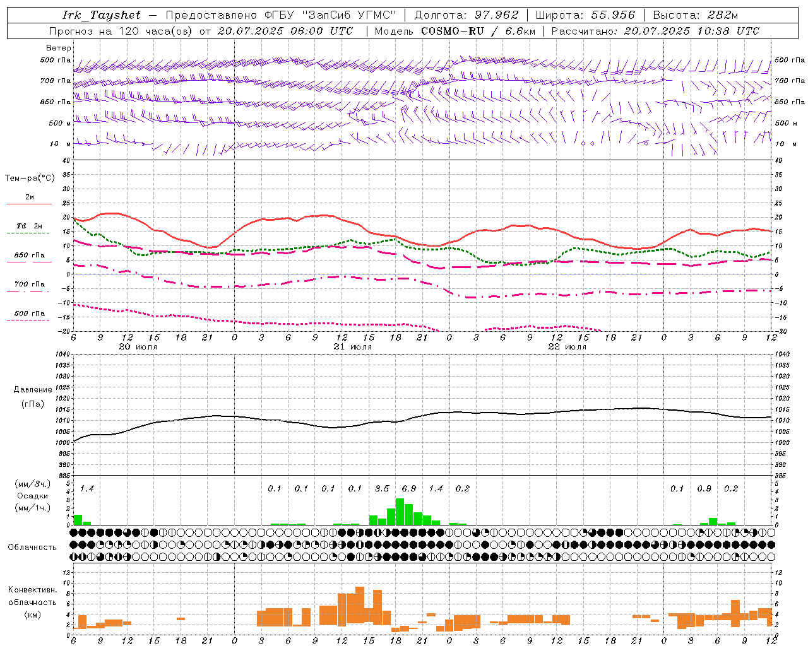Click the "(км)" convective cloud unit label
This screenshot has width=808, height=646.
(x=32, y=614)
